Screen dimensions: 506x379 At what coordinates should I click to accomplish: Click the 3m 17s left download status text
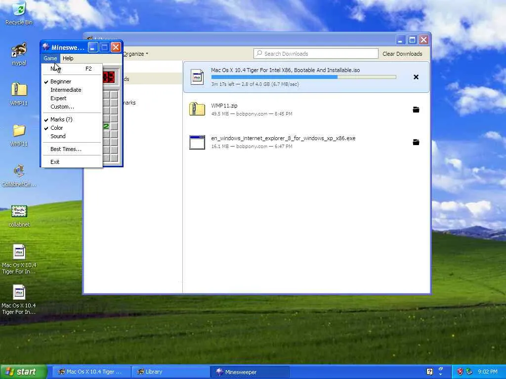(255, 84)
